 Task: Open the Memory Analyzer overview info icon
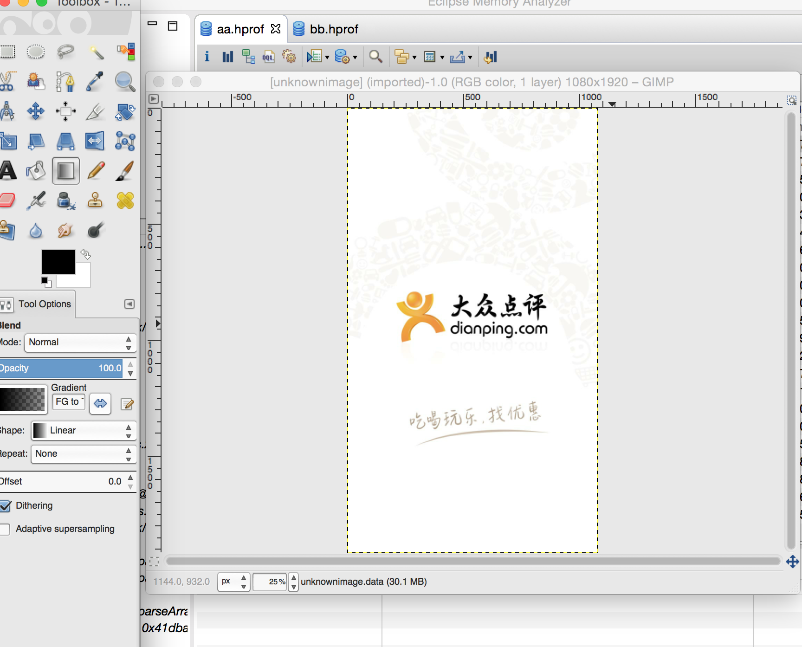coord(207,57)
